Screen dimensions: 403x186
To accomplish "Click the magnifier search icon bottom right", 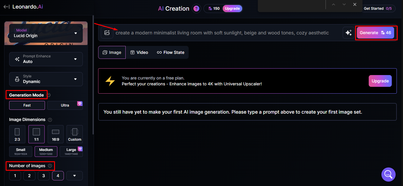I will [x=388, y=174].
